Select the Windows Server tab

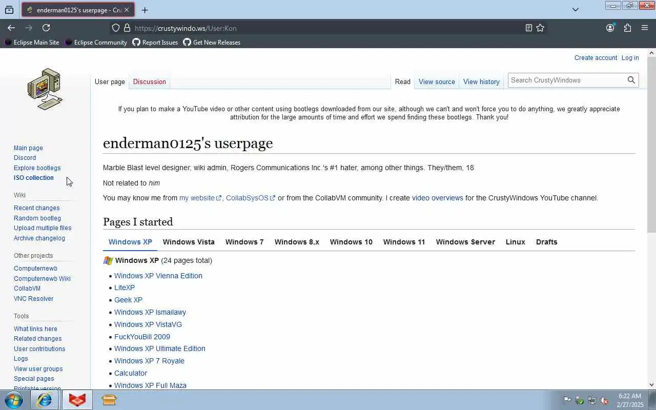pyautogui.click(x=465, y=242)
